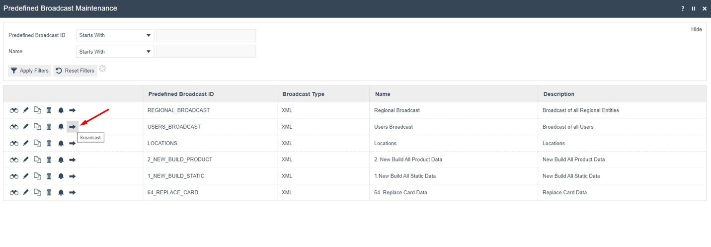Open help with the question mark icon
This screenshot has height=247, width=711.
point(683,8)
